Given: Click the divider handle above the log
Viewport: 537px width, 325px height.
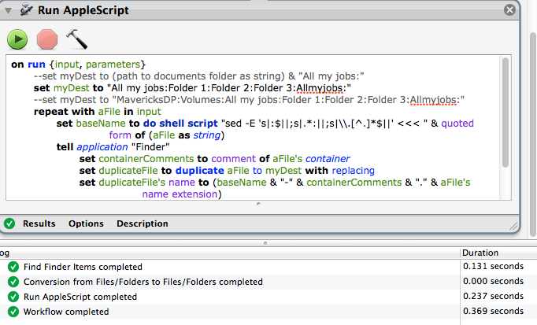Looking at the screenshot, I should coord(265,243).
